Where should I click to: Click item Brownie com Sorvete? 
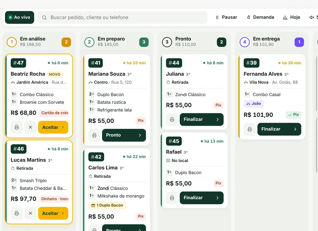[42, 102]
